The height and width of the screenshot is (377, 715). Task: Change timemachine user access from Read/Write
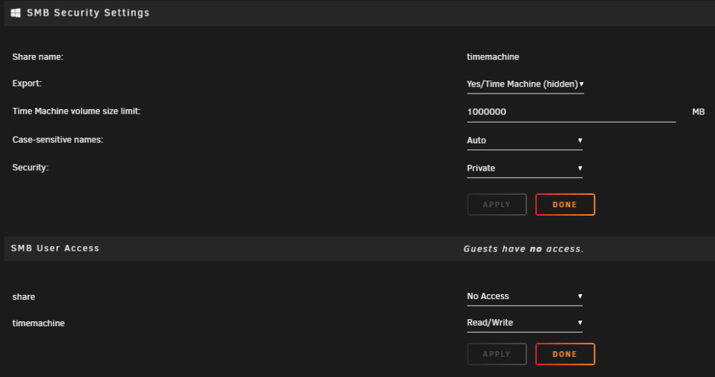[x=525, y=323]
